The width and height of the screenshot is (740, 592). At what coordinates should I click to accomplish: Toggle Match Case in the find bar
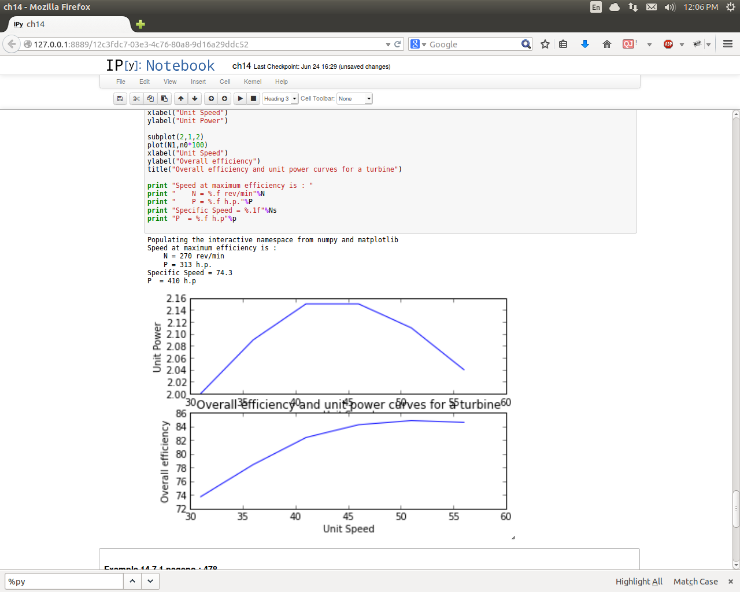[695, 582]
